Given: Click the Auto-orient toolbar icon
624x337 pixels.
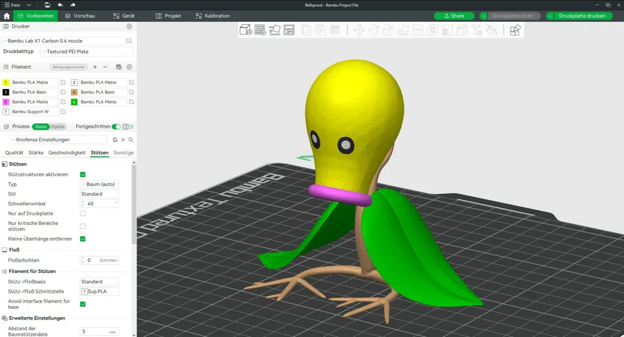Looking at the screenshot, I should (x=275, y=30).
